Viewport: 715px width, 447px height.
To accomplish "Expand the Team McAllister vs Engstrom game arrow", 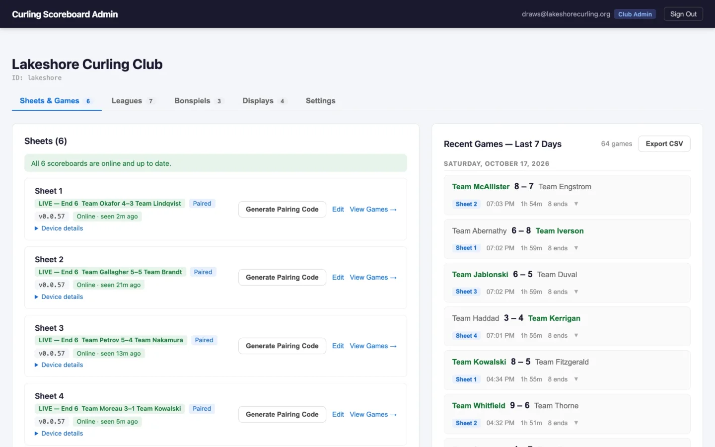I will (576, 204).
